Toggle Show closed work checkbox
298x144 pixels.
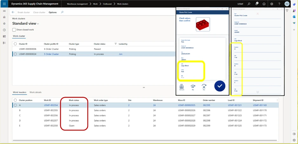(14, 30)
